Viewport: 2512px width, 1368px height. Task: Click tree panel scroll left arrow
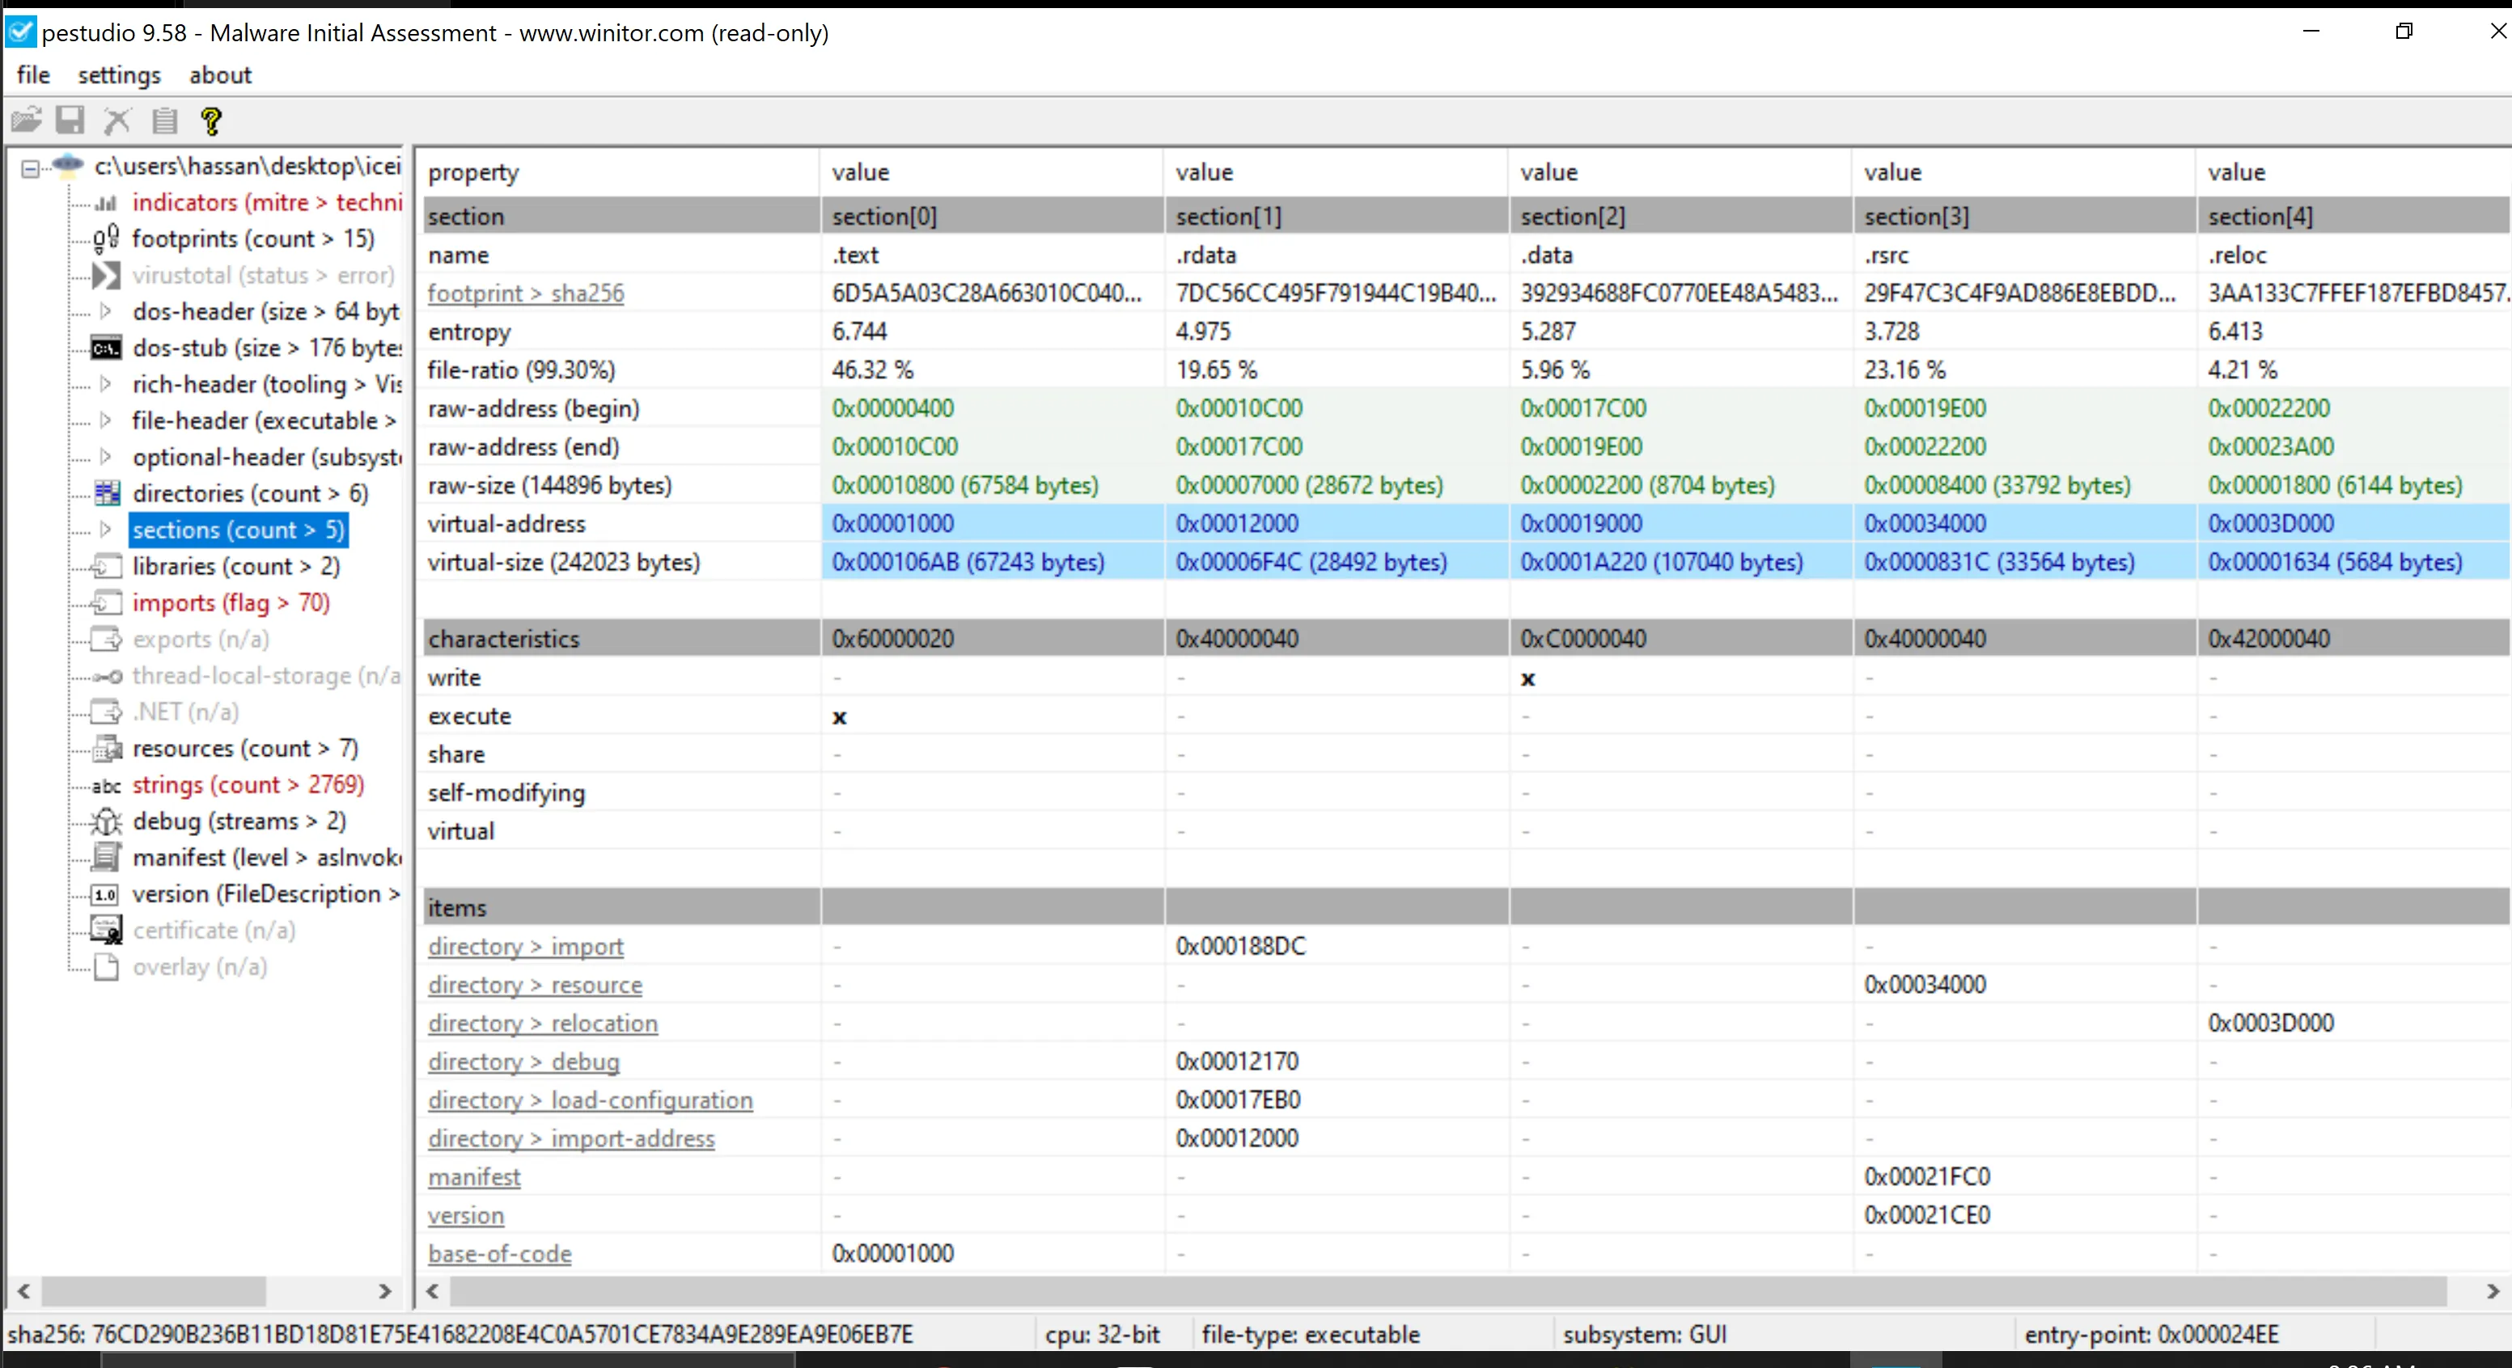pyautogui.click(x=24, y=1292)
